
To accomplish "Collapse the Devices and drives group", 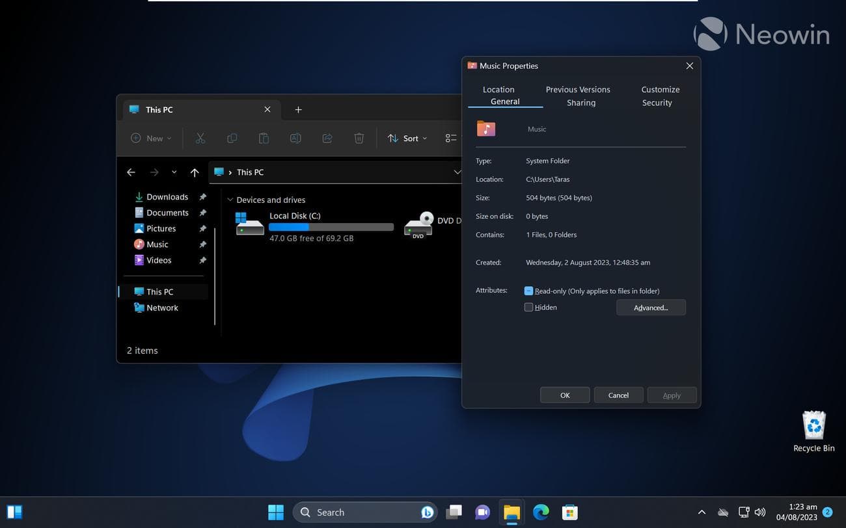I will (x=230, y=200).
